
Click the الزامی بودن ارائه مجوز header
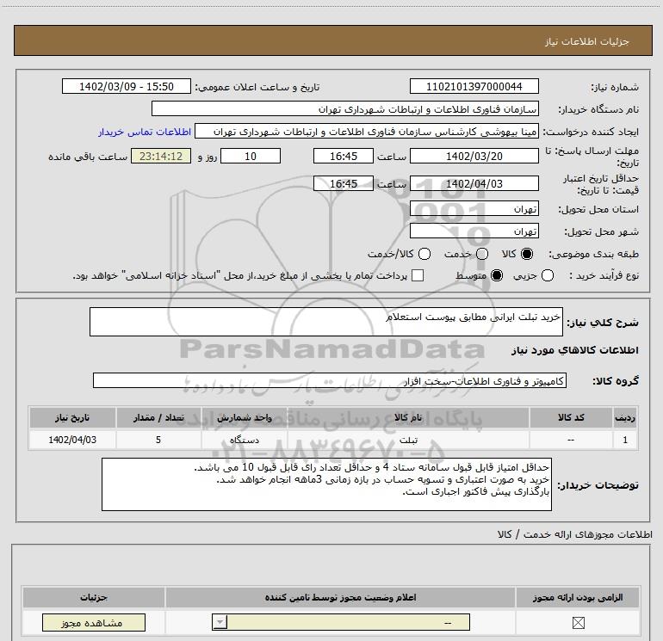click(578, 597)
